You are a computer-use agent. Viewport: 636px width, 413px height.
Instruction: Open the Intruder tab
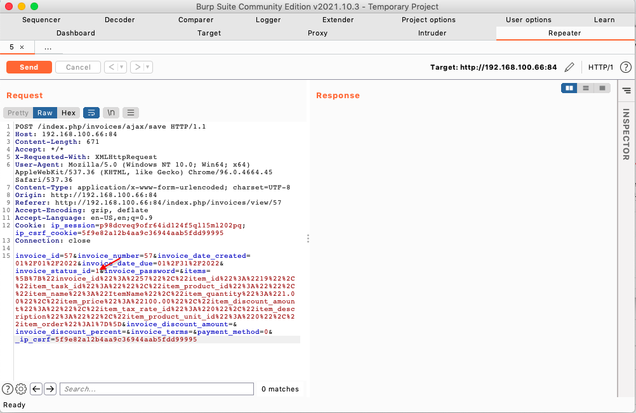tap(432, 33)
